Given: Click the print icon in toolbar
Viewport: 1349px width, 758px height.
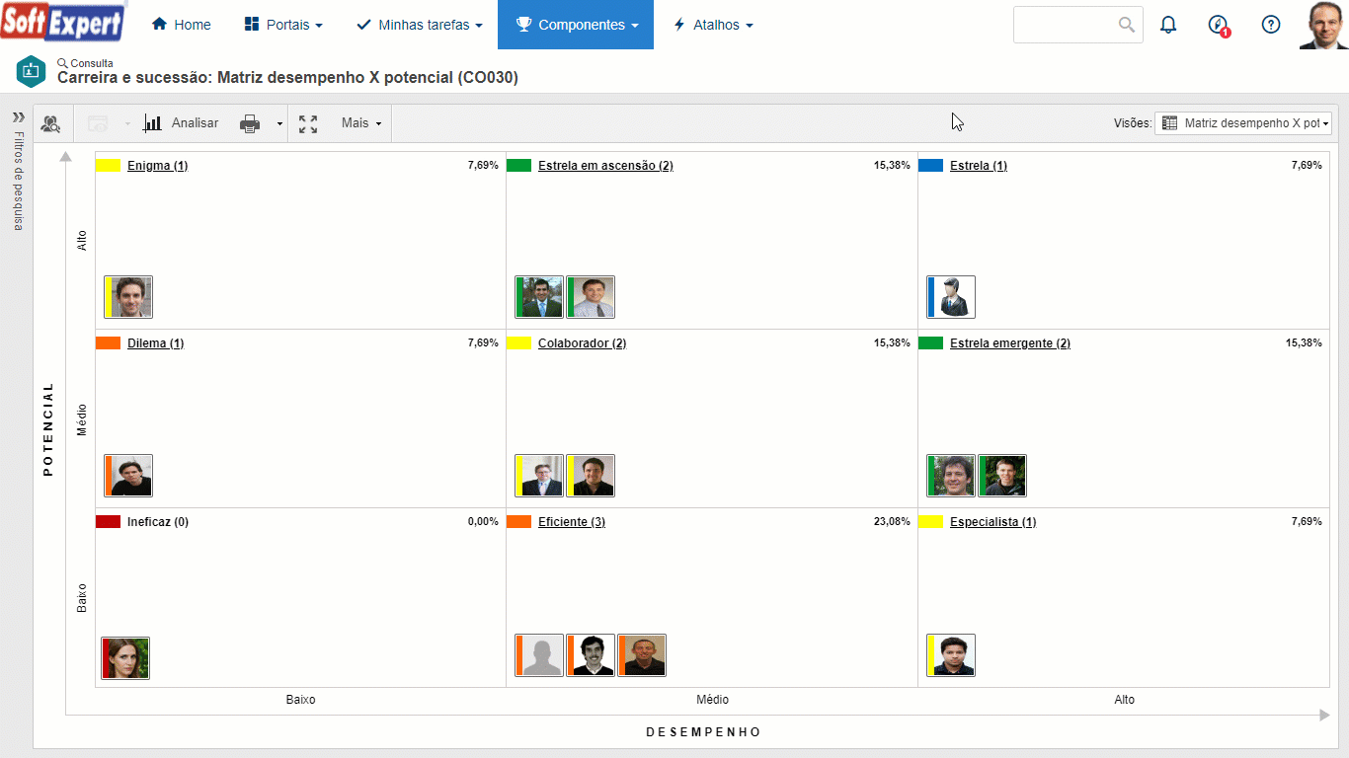Looking at the screenshot, I should (250, 123).
